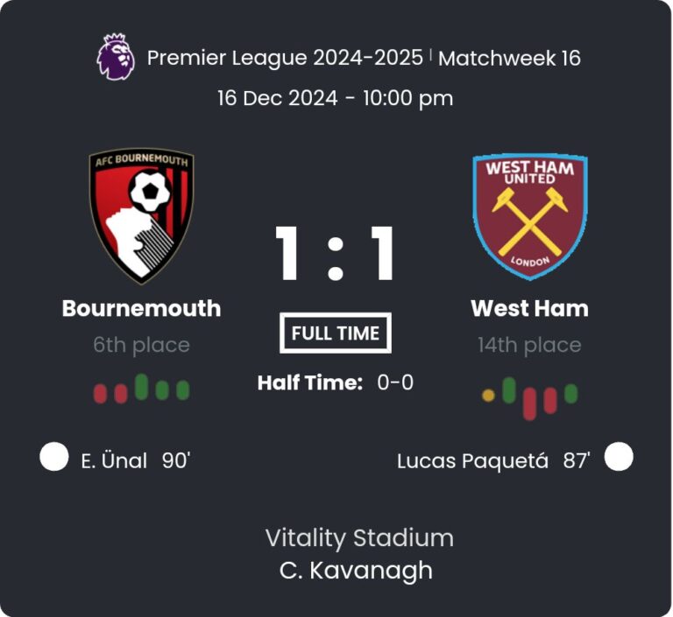The width and height of the screenshot is (673, 617).
Task: Open the Premier League 2024-2025 competition link
Action: (286, 58)
